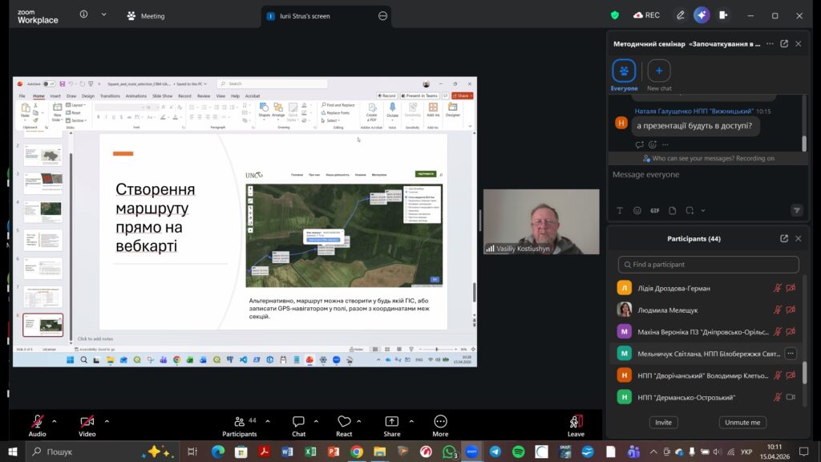
Task: Select the Everyone chat channel
Action: click(x=624, y=72)
